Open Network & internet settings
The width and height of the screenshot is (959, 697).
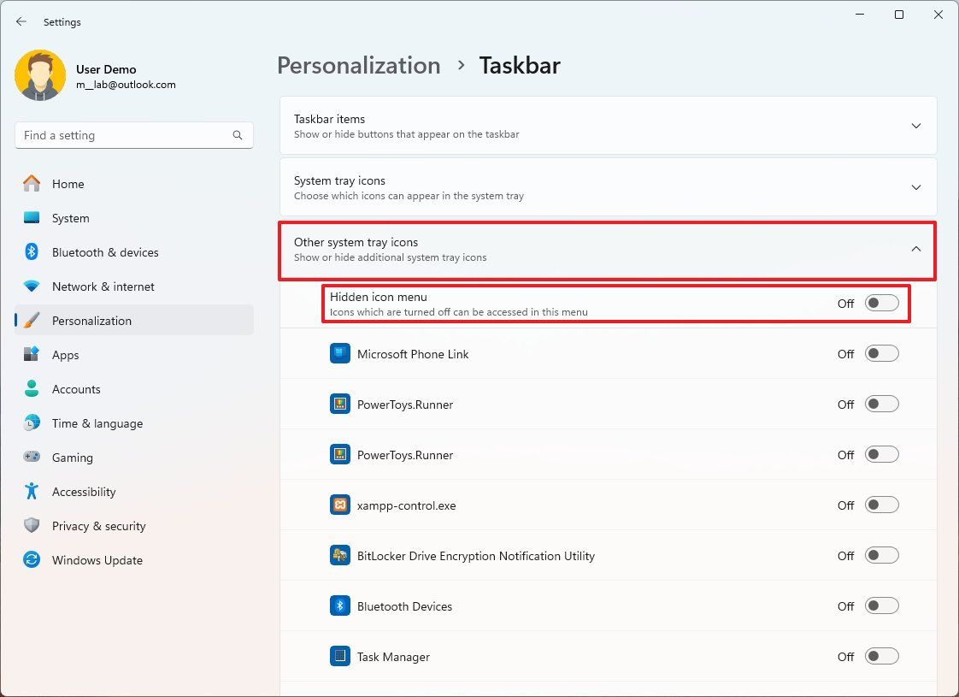(x=103, y=286)
